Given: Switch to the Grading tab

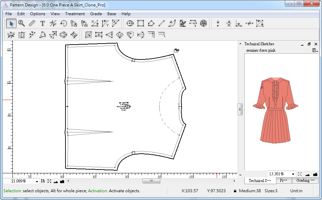Looking at the screenshot, I should pos(305,180).
